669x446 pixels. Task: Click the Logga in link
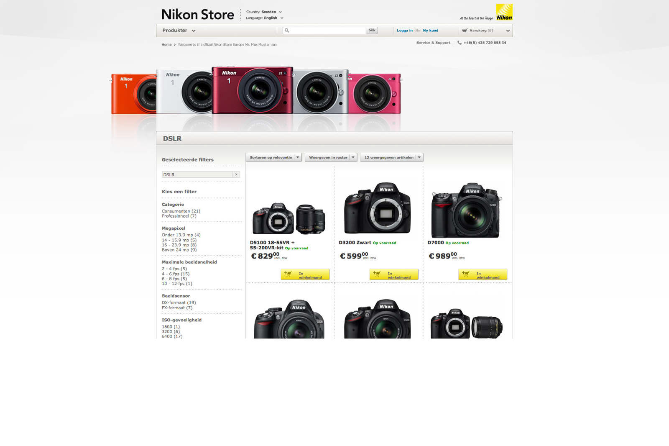point(405,31)
